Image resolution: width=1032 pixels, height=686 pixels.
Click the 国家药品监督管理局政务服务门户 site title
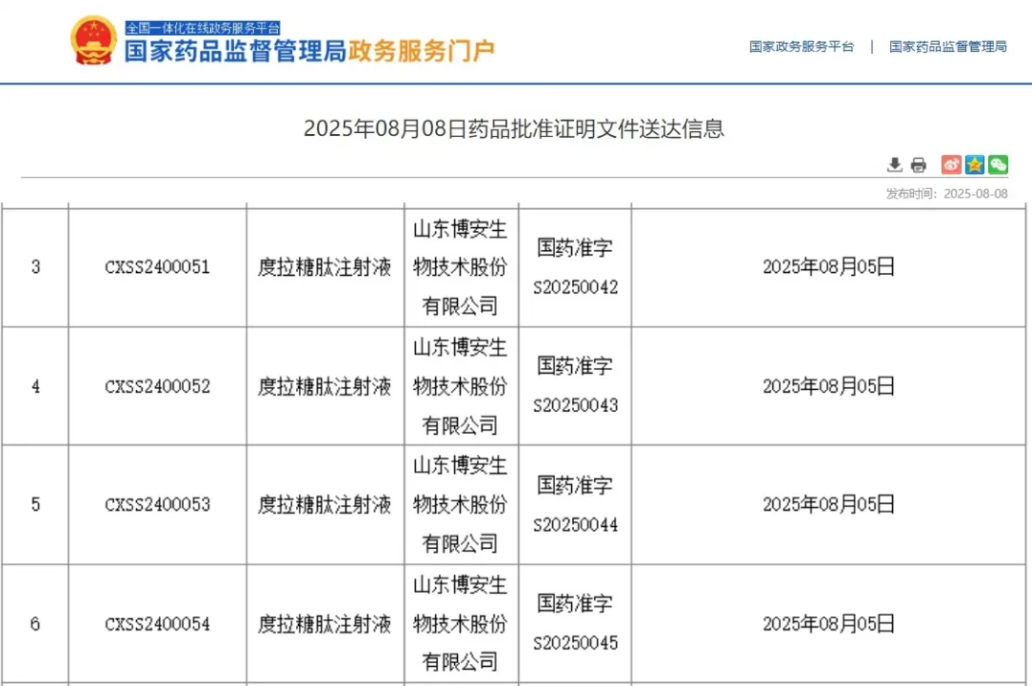(310, 51)
